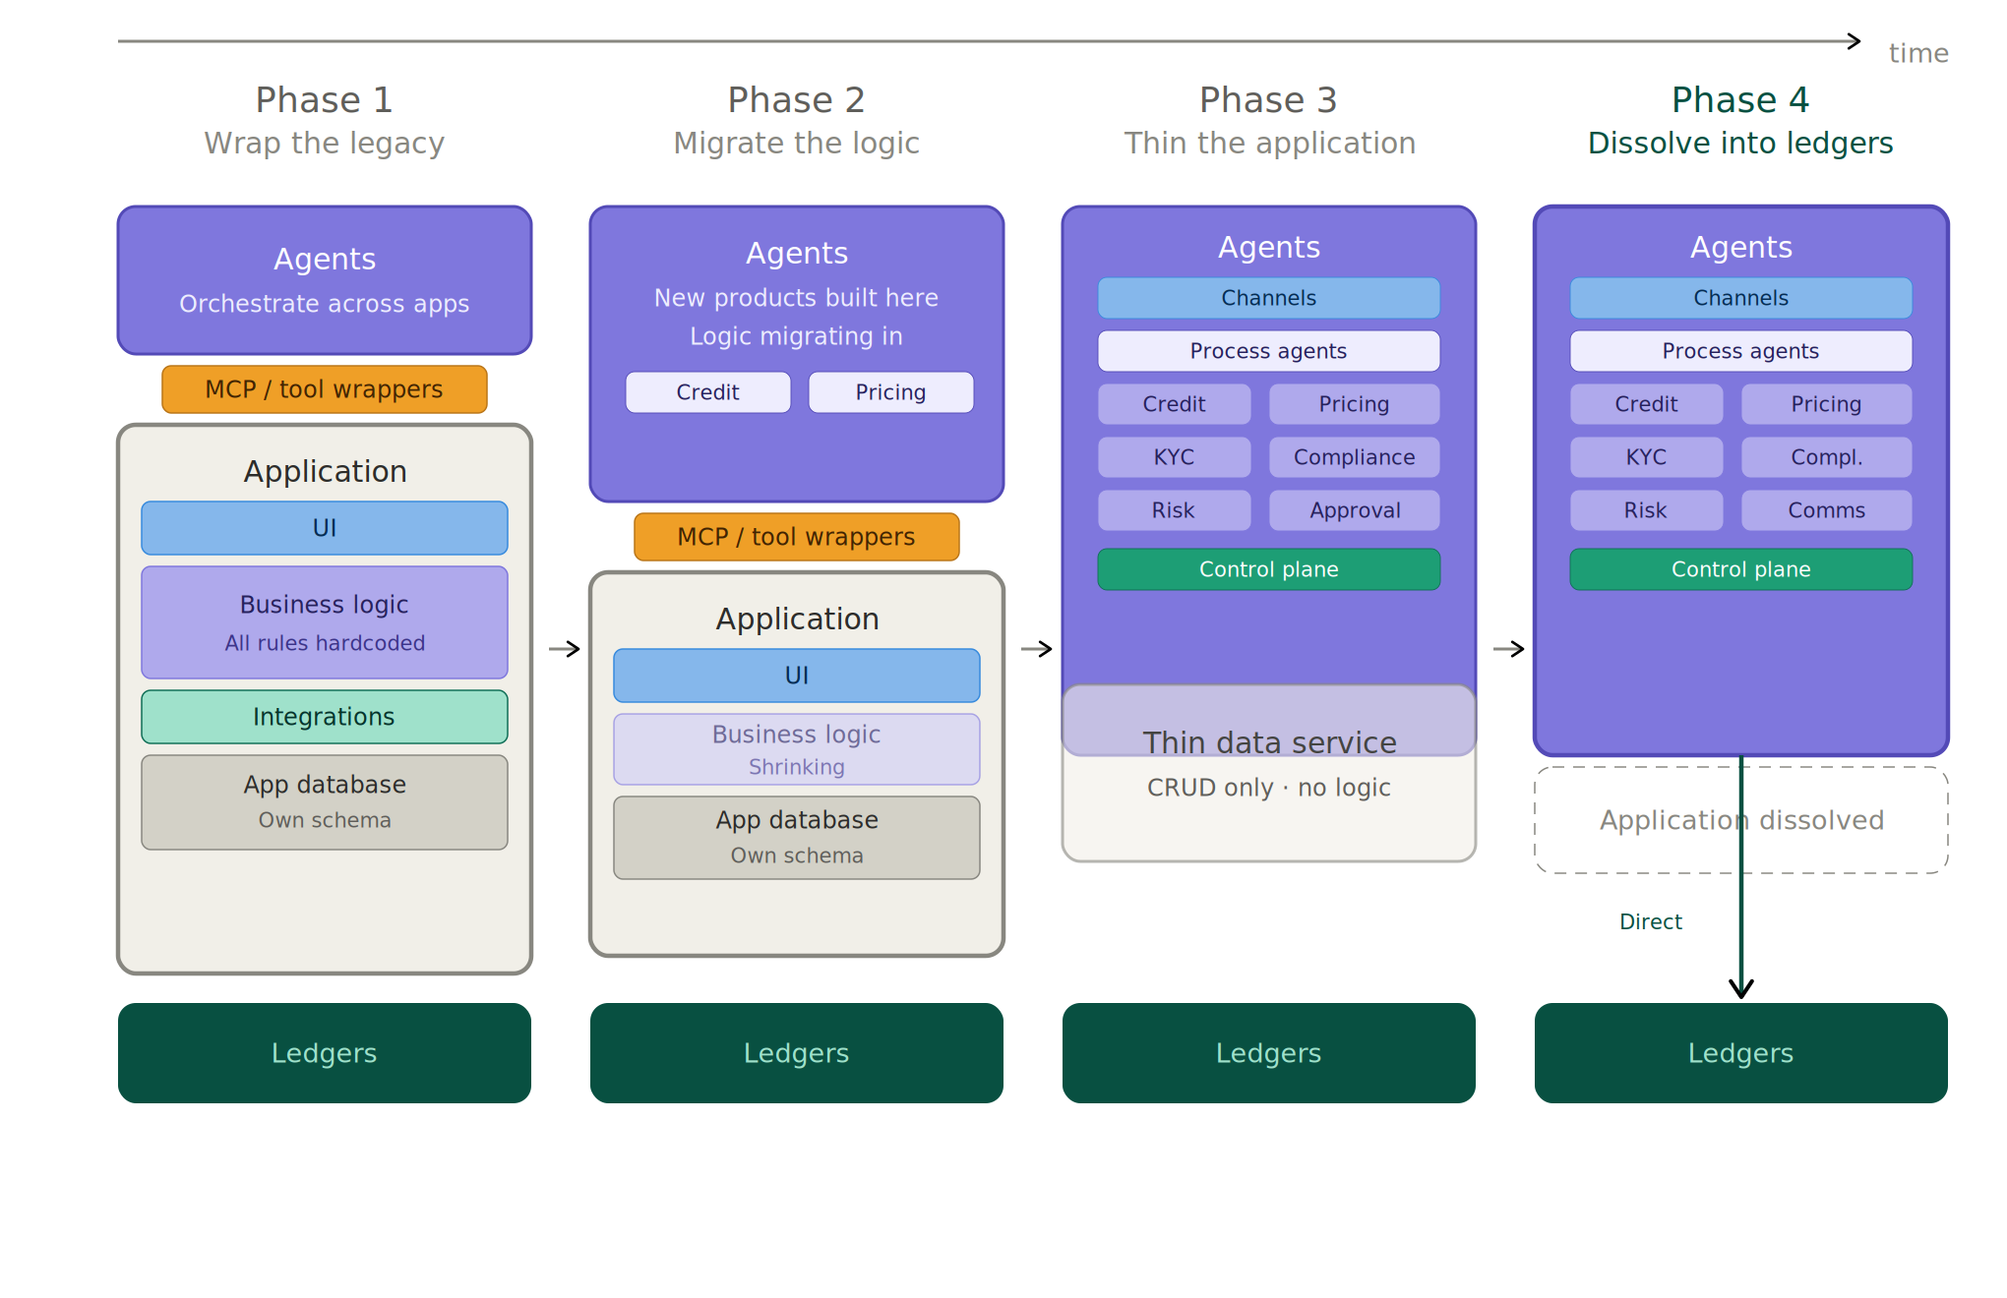Image resolution: width=2007 pixels, height=1298 pixels.
Task: Click the Control plane bar in Phase 4
Action: point(1741,569)
